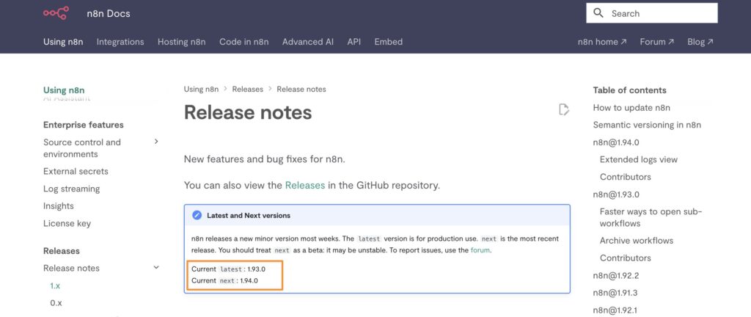This screenshot has width=751, height=317.
Task: Click the n8n logo icon
Action: tap(56, 13)
